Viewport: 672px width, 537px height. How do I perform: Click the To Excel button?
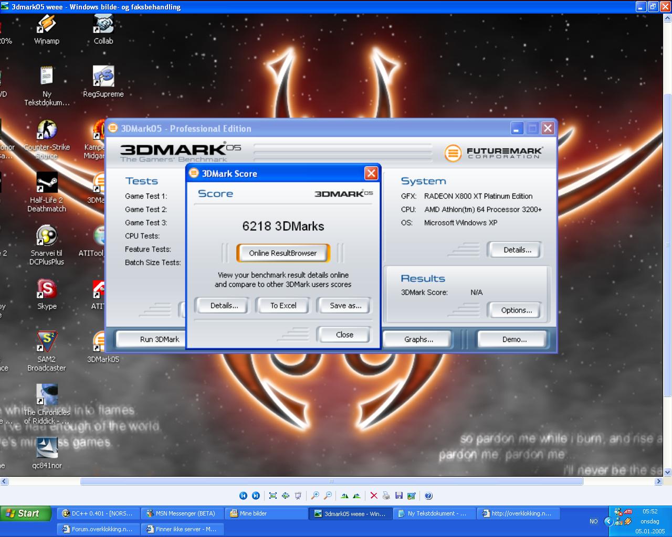[283, 305]
